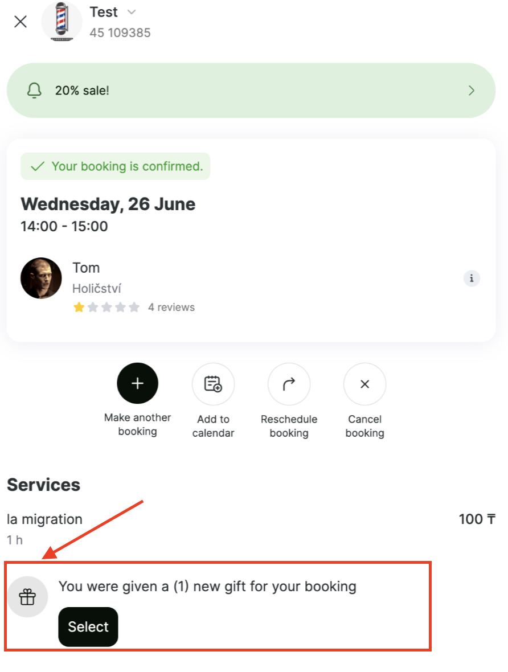The height and width of the screenshot is (672, 508).
Task: Click the notification bell icon
Action: [34, 91]
